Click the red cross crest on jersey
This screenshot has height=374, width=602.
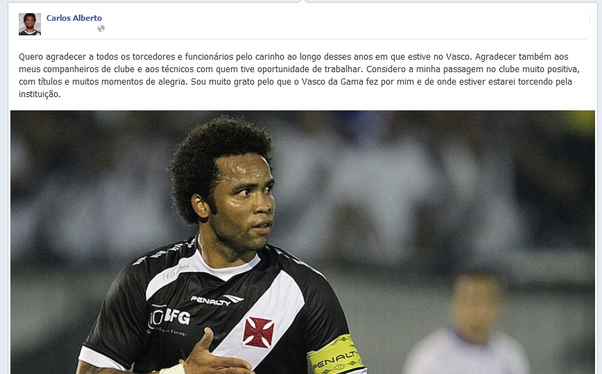(259, 332)
